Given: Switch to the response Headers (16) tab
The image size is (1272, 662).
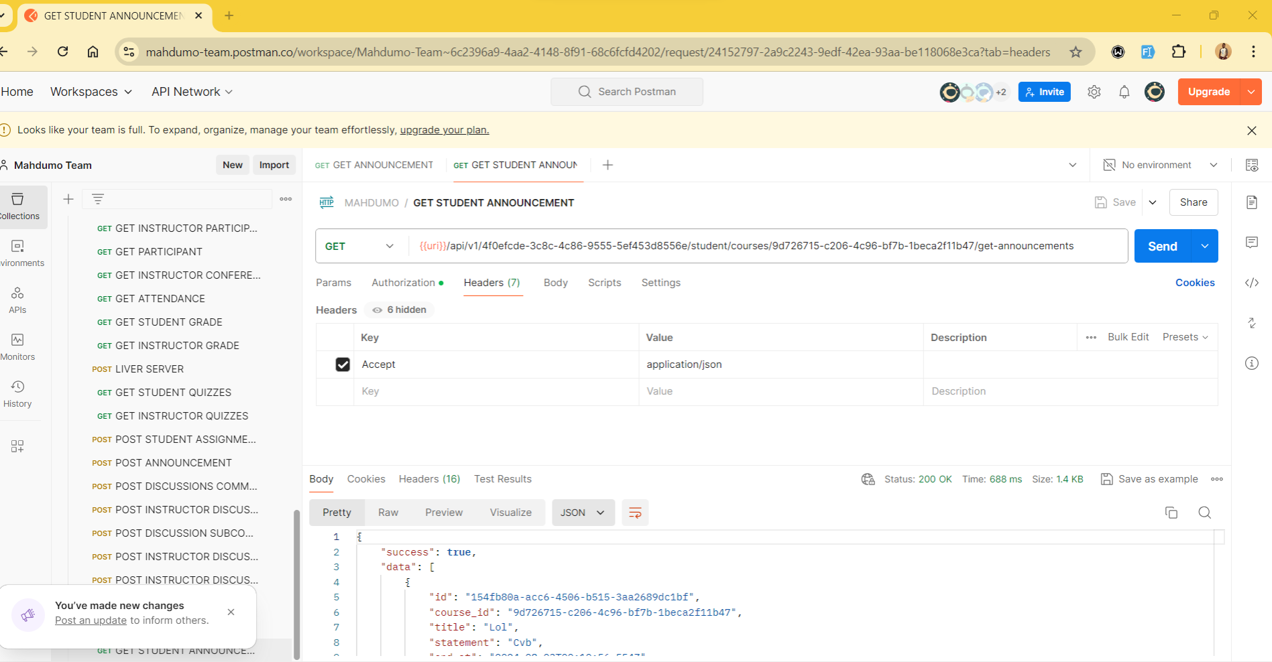Looking at the screenshot, I should pos(430,479).
